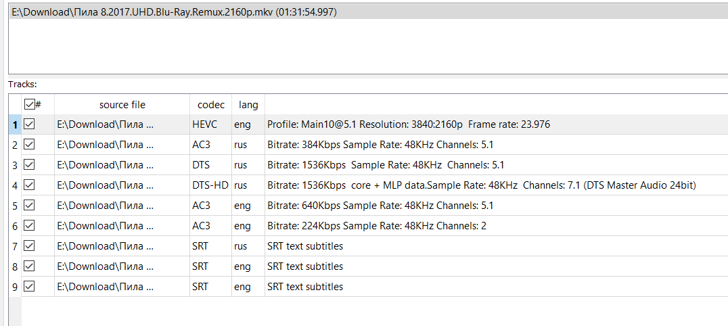Click the 'codec' column header

(x=210, y=105)
